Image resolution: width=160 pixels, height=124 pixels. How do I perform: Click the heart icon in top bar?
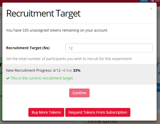tap(153, 1)
